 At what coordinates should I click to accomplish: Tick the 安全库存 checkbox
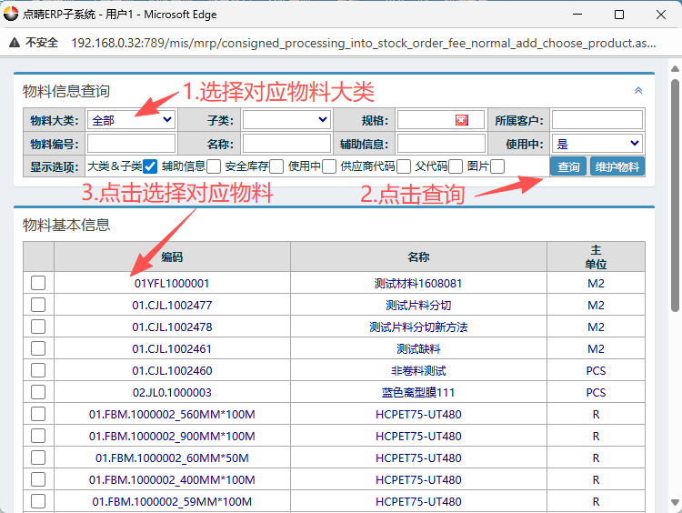(276, 166)
